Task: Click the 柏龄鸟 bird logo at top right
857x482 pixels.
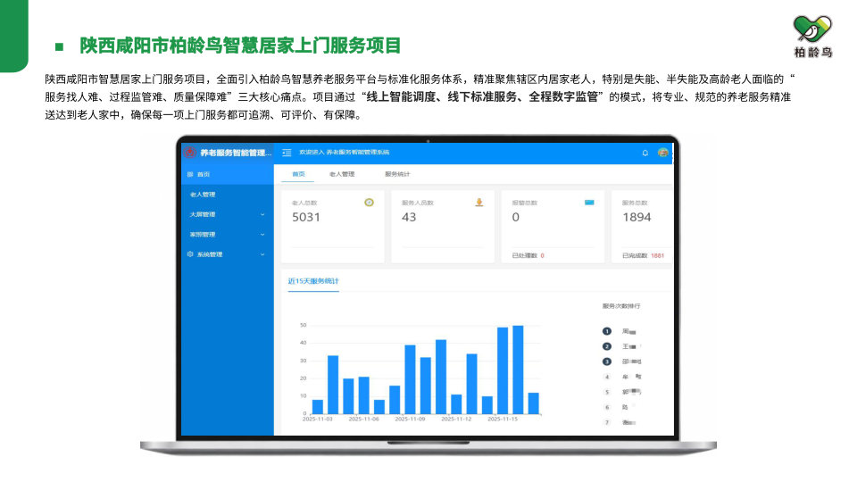Action: point(812,36)
